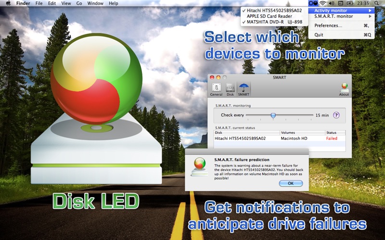Open the About pane icon
The image size is (385, 240).
click(x=344, y=89)
